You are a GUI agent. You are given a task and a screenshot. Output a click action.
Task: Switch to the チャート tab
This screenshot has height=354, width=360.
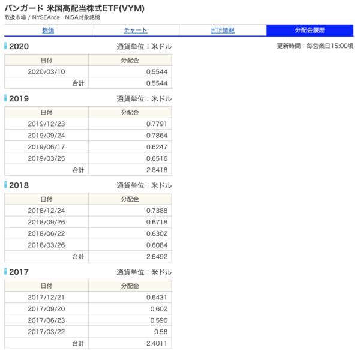[136, 31]
